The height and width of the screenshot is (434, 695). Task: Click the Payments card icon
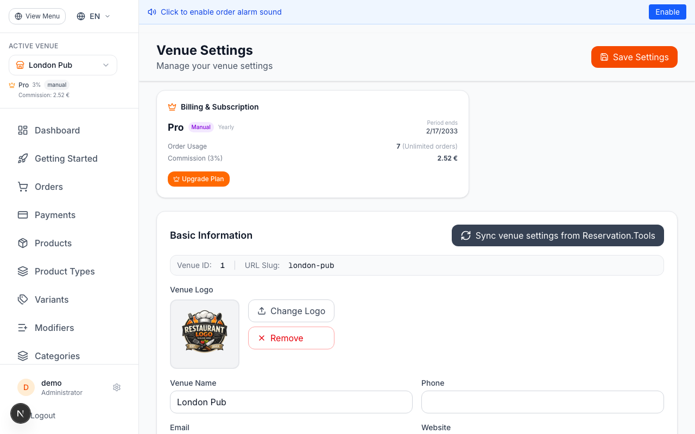tap(22, 215)
